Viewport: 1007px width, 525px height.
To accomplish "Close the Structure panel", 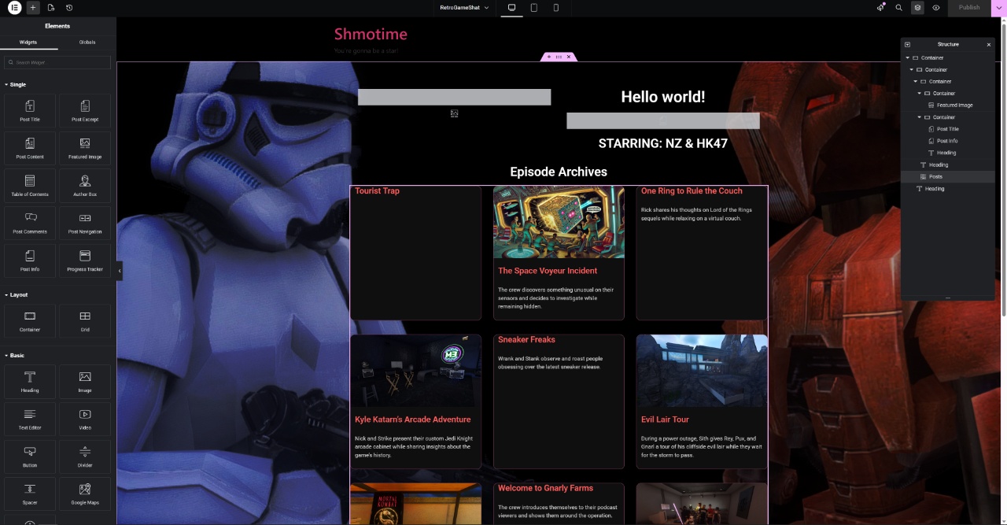I will click(x=989, y=45).
